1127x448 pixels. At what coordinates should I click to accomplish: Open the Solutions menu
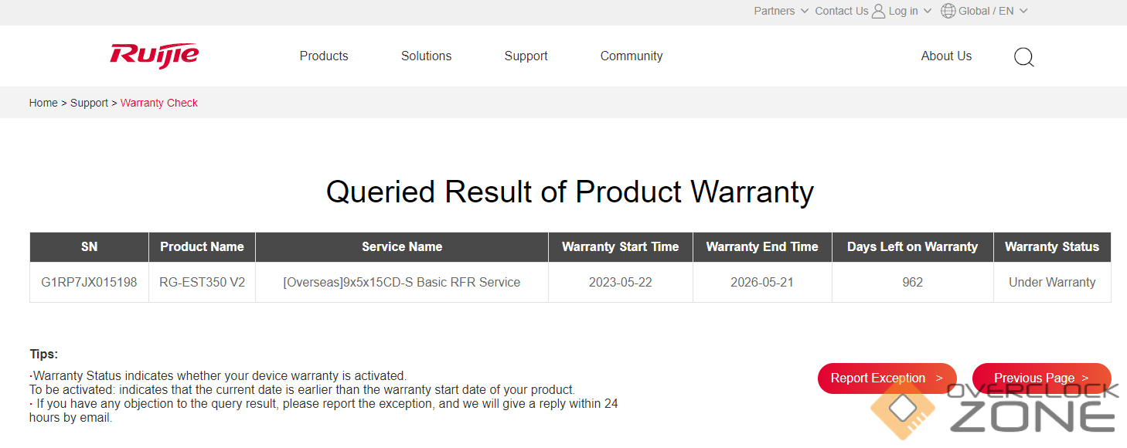426,56
